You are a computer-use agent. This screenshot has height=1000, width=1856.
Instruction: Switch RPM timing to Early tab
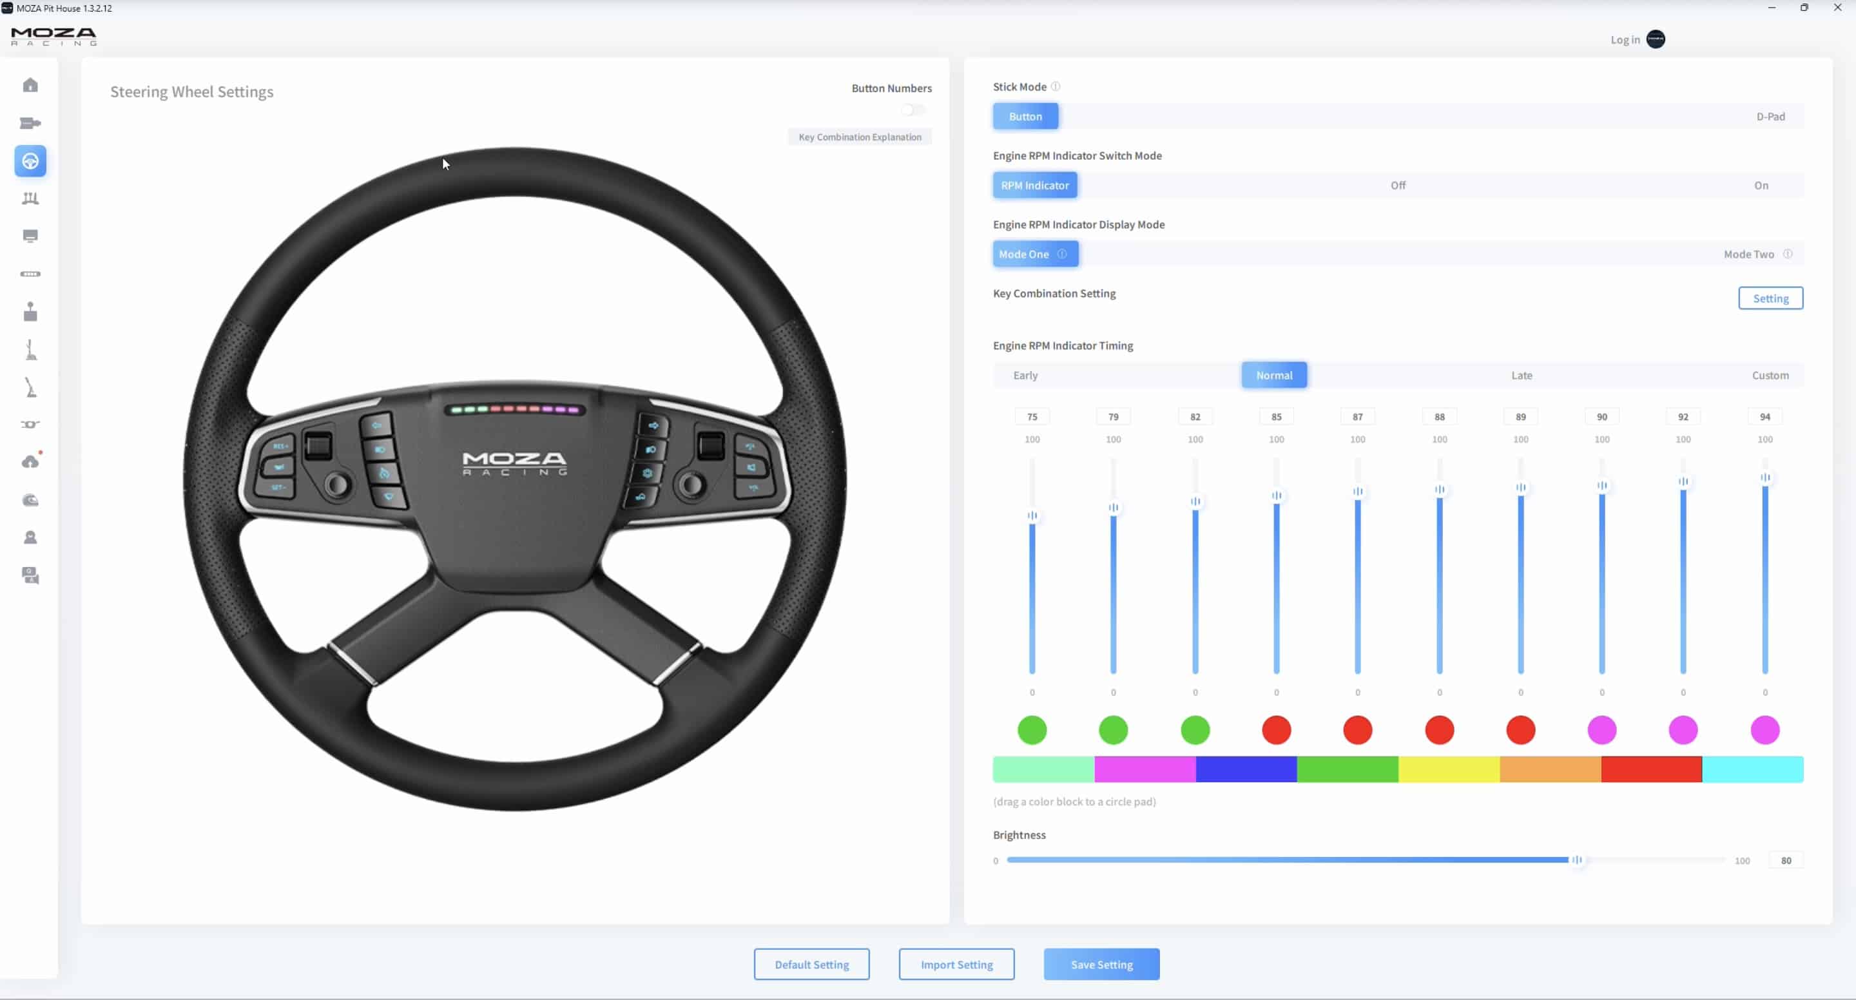point(1025,376)
